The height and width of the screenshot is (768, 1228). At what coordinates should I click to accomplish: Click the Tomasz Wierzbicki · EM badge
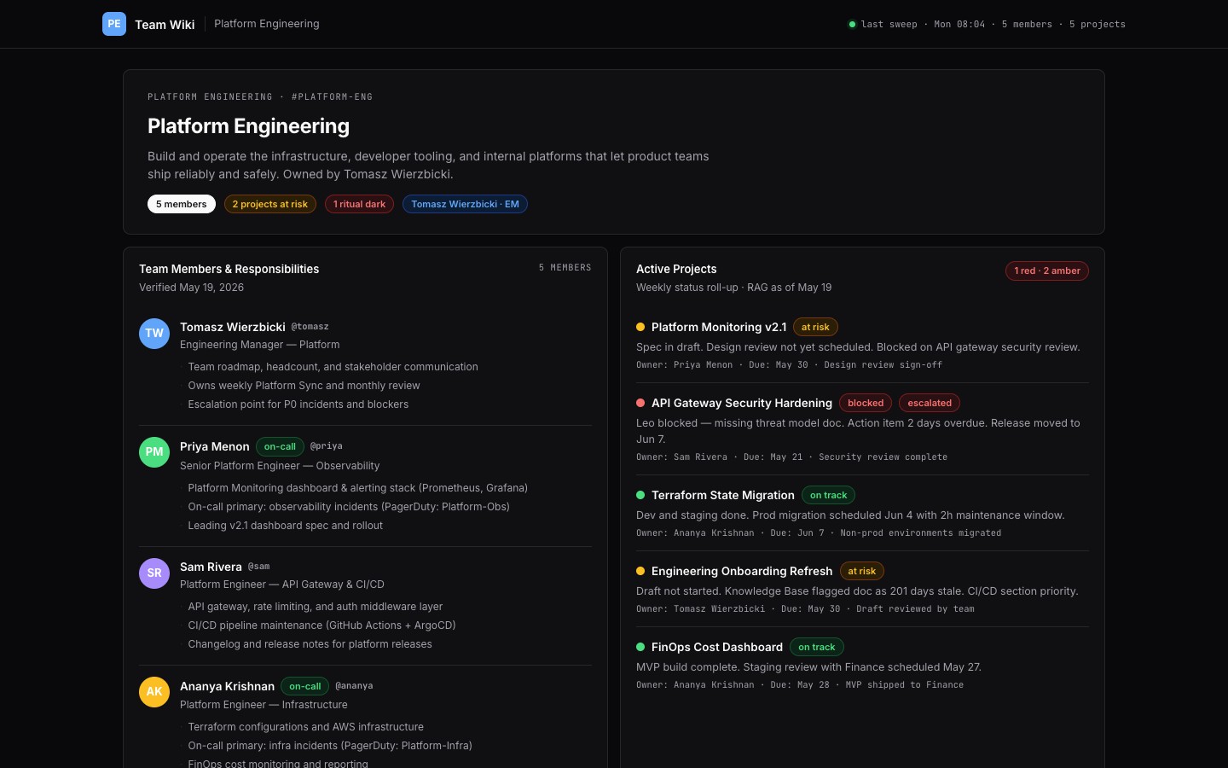pyautogui.click(x=465, y=204)
